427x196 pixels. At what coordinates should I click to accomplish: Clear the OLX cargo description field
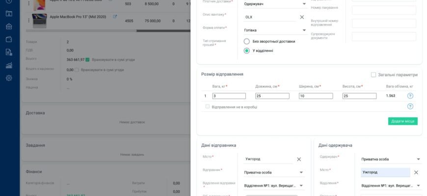[302, 17]
